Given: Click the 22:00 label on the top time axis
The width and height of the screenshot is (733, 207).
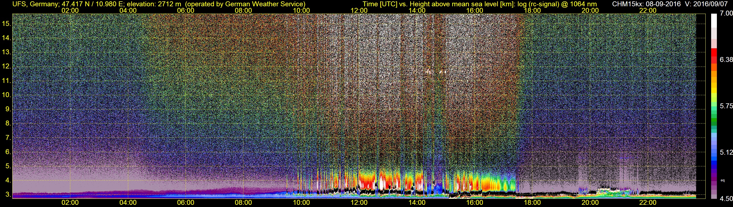Looking at the screenshot, I should (648, 11).
